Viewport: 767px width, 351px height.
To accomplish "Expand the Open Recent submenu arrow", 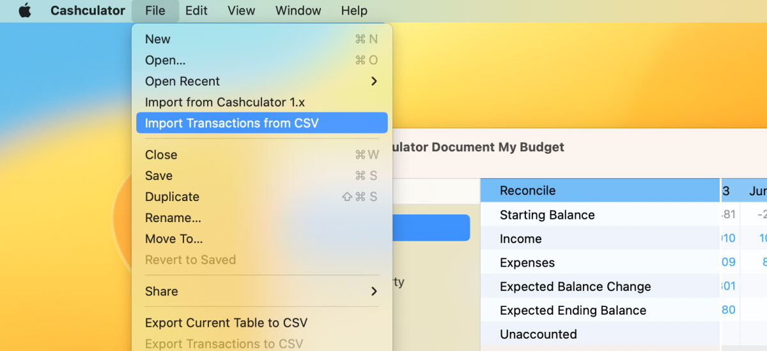I will pos(374,81).
